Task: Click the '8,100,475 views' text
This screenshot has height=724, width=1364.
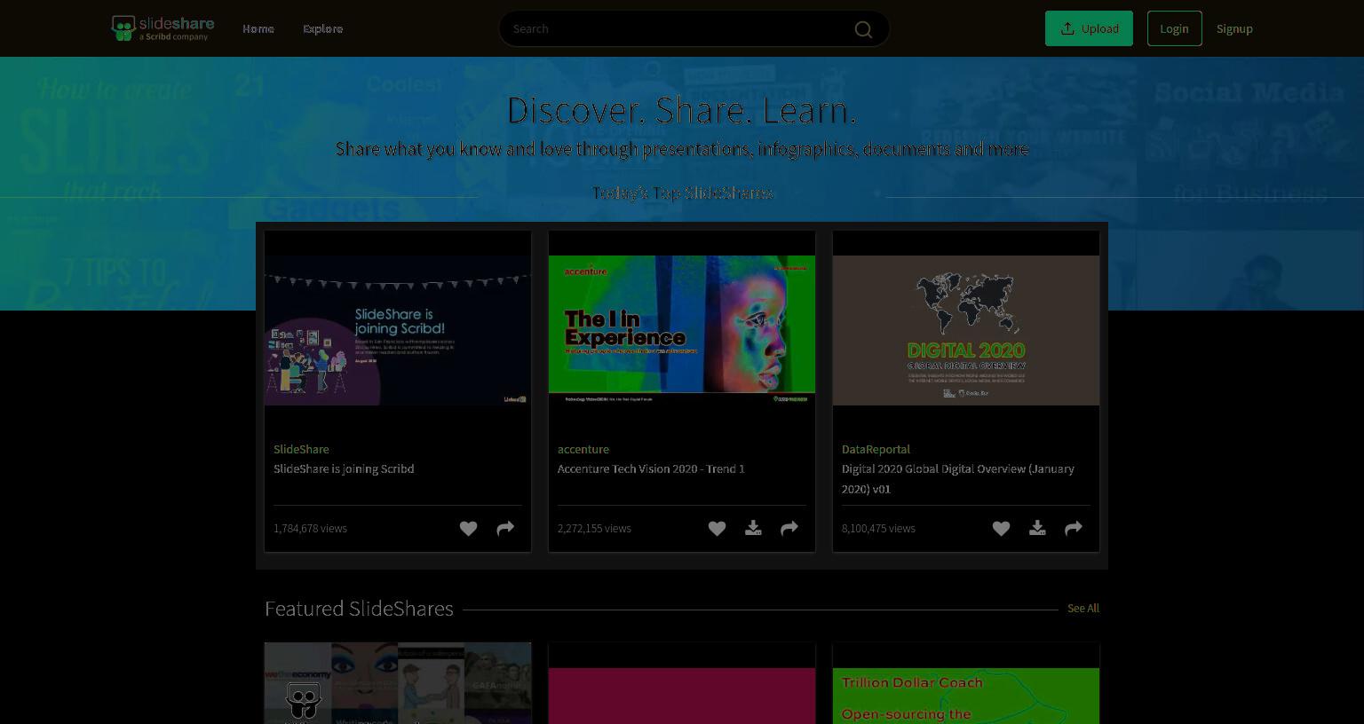Action: [x=878, y=528]
